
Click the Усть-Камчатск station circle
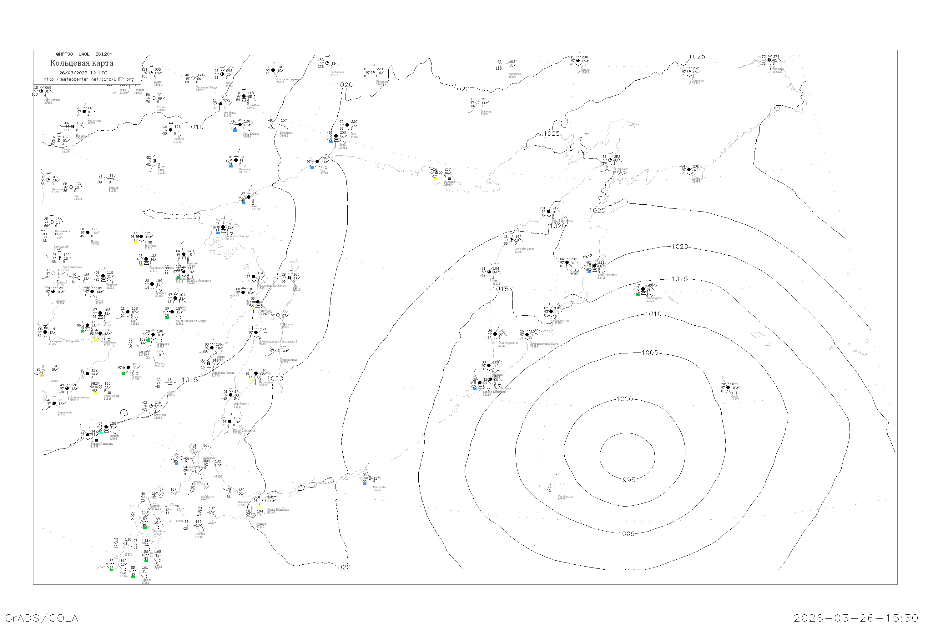click(595, 266)
